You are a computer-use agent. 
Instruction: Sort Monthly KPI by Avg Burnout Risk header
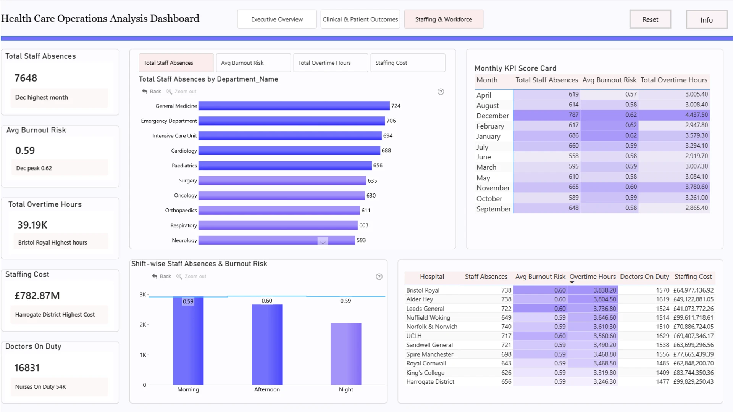tap(609, 80)
